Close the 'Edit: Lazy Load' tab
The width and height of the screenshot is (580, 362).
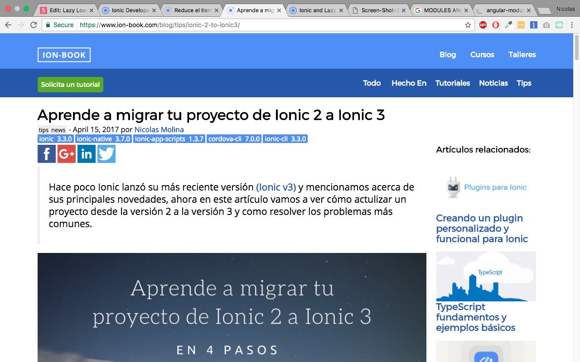point(91,10)
